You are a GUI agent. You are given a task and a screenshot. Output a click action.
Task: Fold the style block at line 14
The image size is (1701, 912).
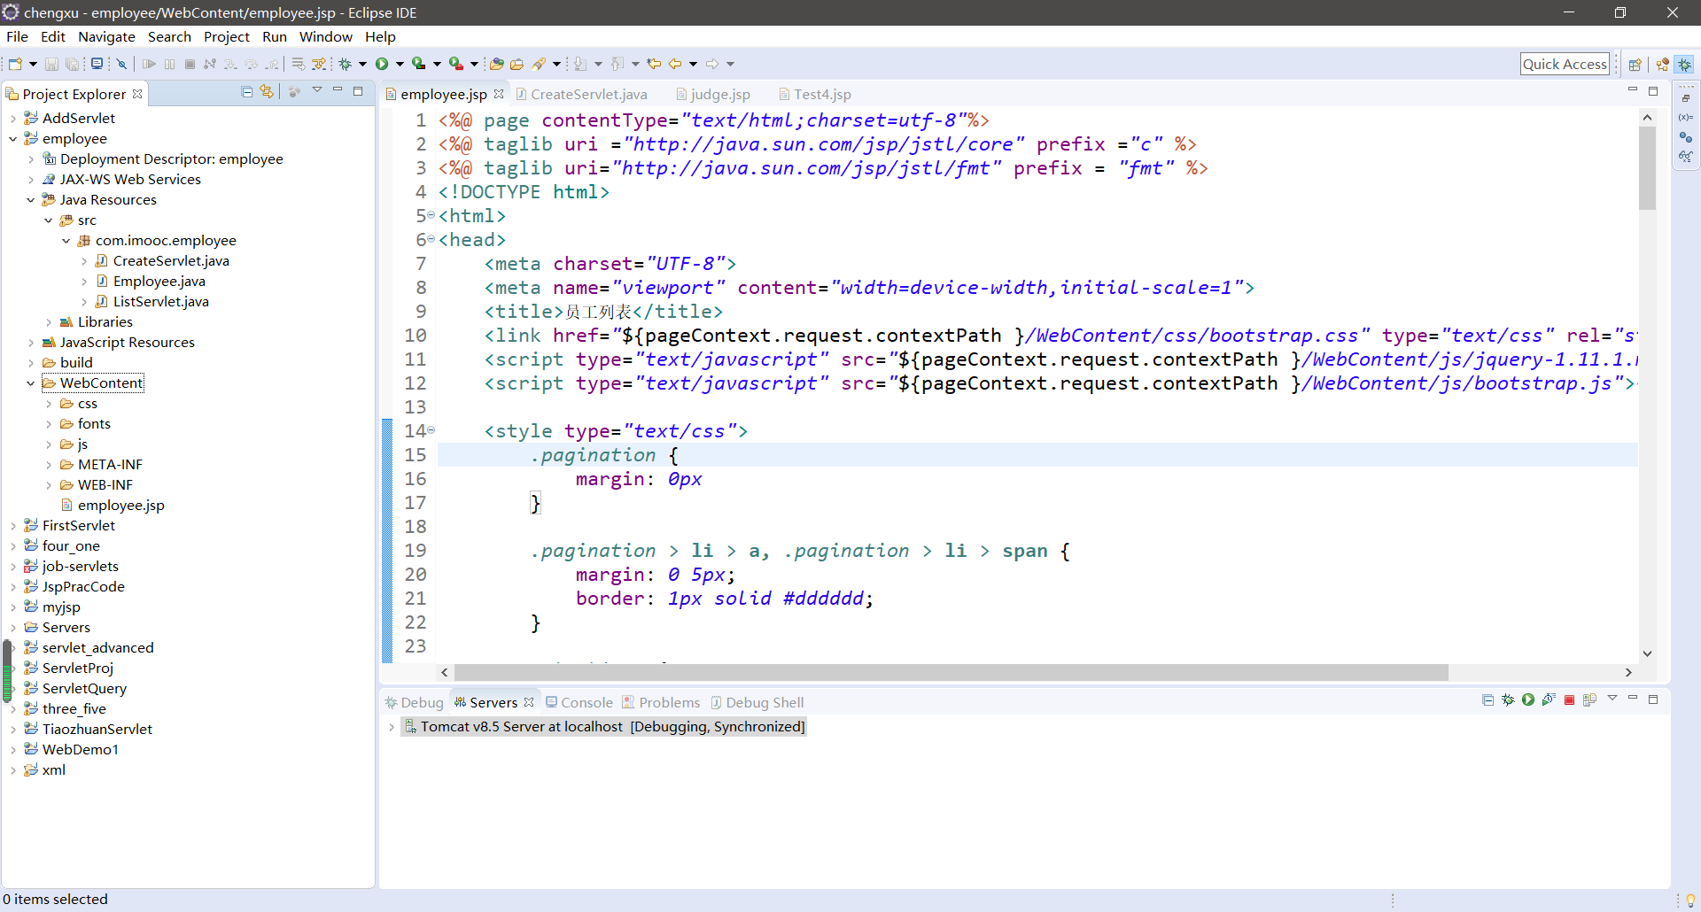coord(431,430)
